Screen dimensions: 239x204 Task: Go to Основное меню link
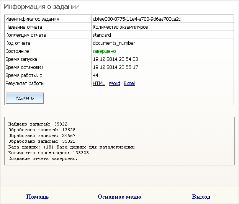120,197
